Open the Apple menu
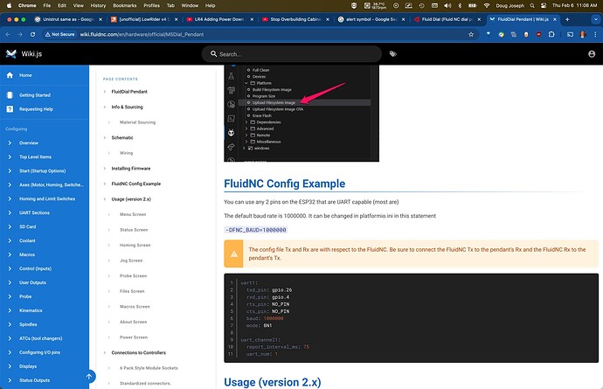This screenshot has width=603, height=389. (10, 5)
